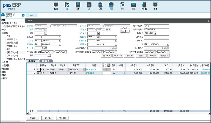This screenshot has height=123, width=211.
Task: Select the 수주자료 tab
Action: pos(31,61)
